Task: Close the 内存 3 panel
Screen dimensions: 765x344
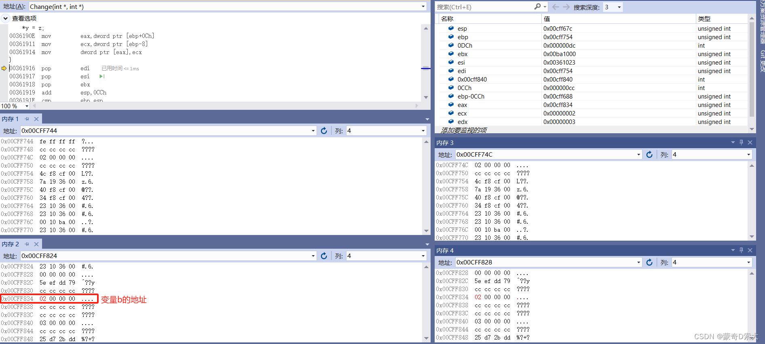Action: (x=750, y=143)
